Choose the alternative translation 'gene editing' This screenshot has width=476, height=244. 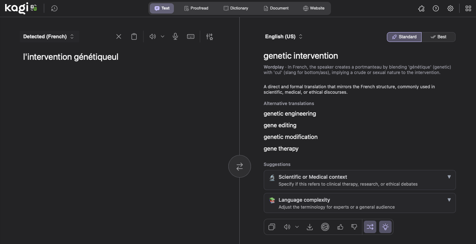[x=280, y=125]
